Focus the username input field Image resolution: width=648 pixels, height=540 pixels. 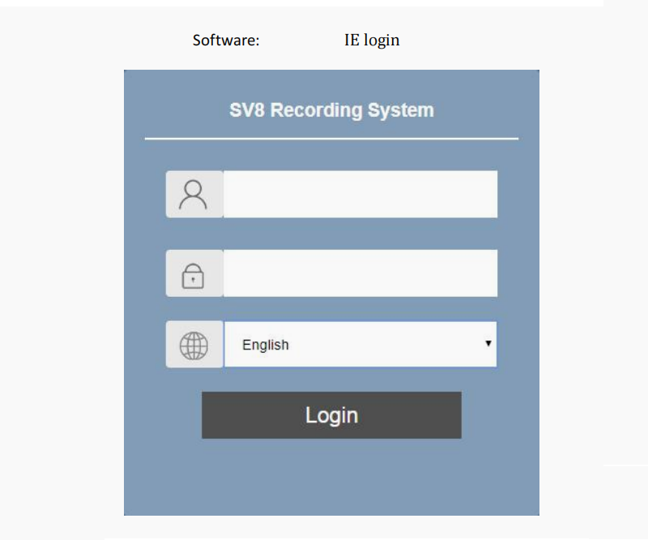pyautogui.click(x=360, y=195)
